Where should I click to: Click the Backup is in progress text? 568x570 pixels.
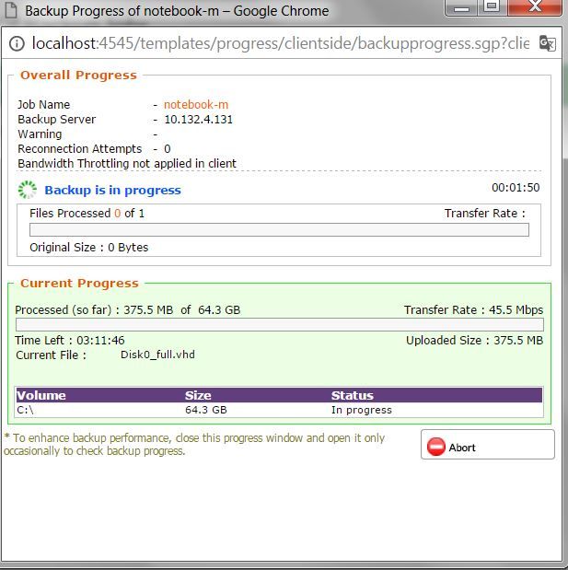coord(112,190)
